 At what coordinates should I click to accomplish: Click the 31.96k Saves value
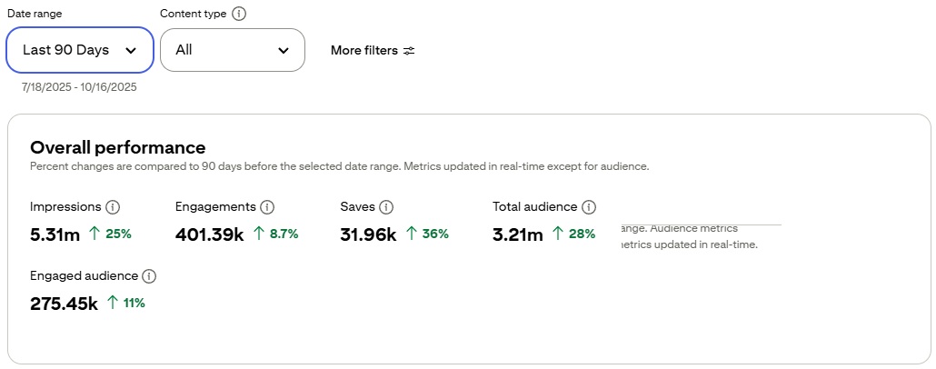coord(368,234)
